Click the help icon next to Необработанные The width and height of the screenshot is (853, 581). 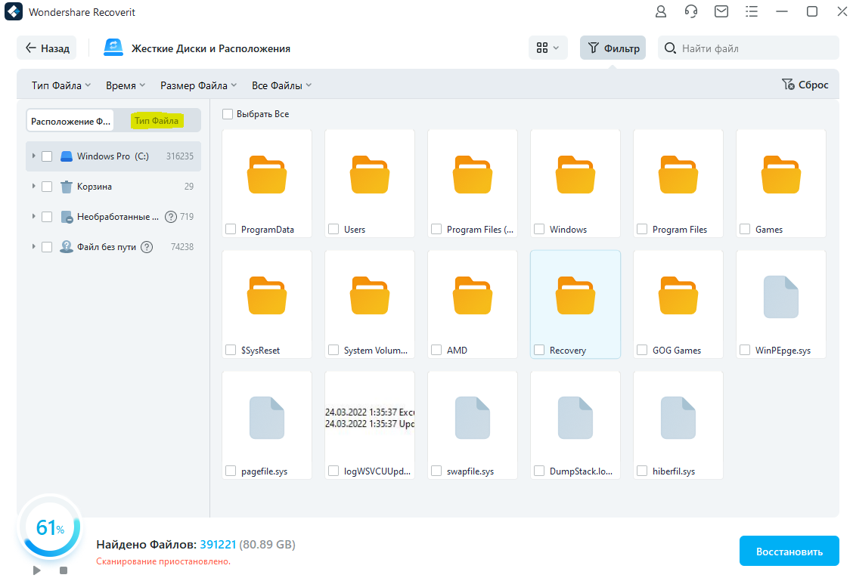pos(171,217)
